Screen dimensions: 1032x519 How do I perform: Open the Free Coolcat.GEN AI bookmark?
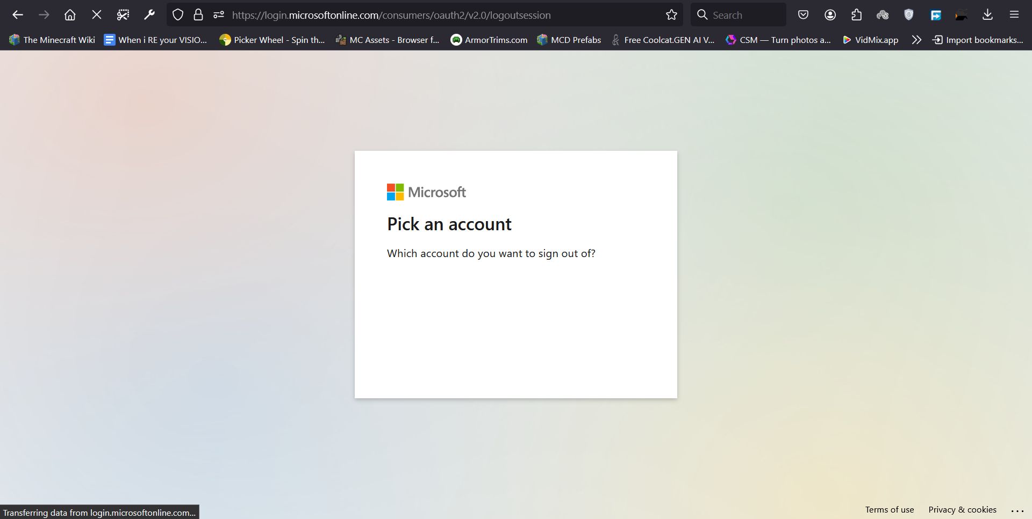click(x=663, y=40)
